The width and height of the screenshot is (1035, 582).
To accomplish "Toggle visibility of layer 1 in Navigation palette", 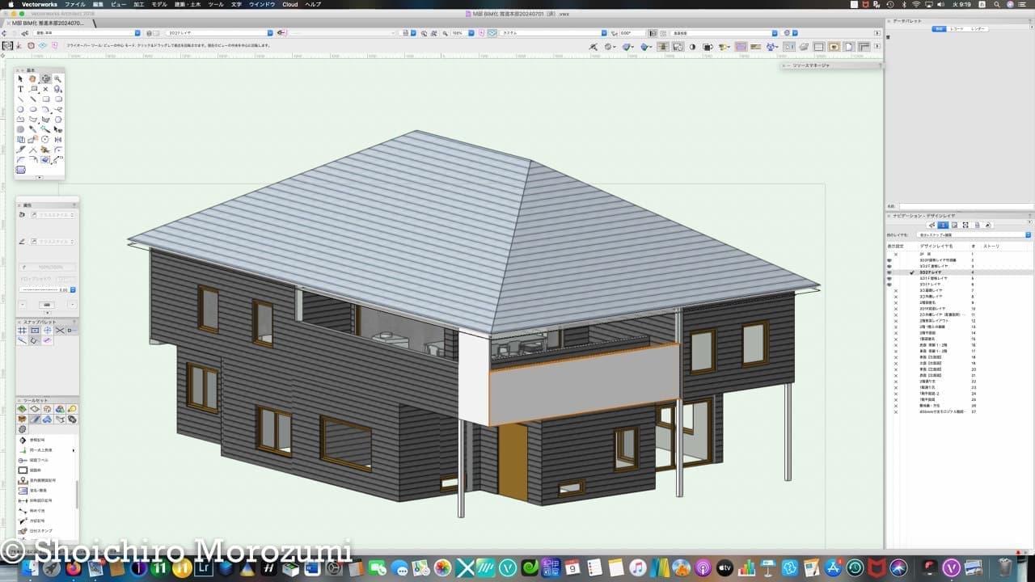I will coord(895,254).
